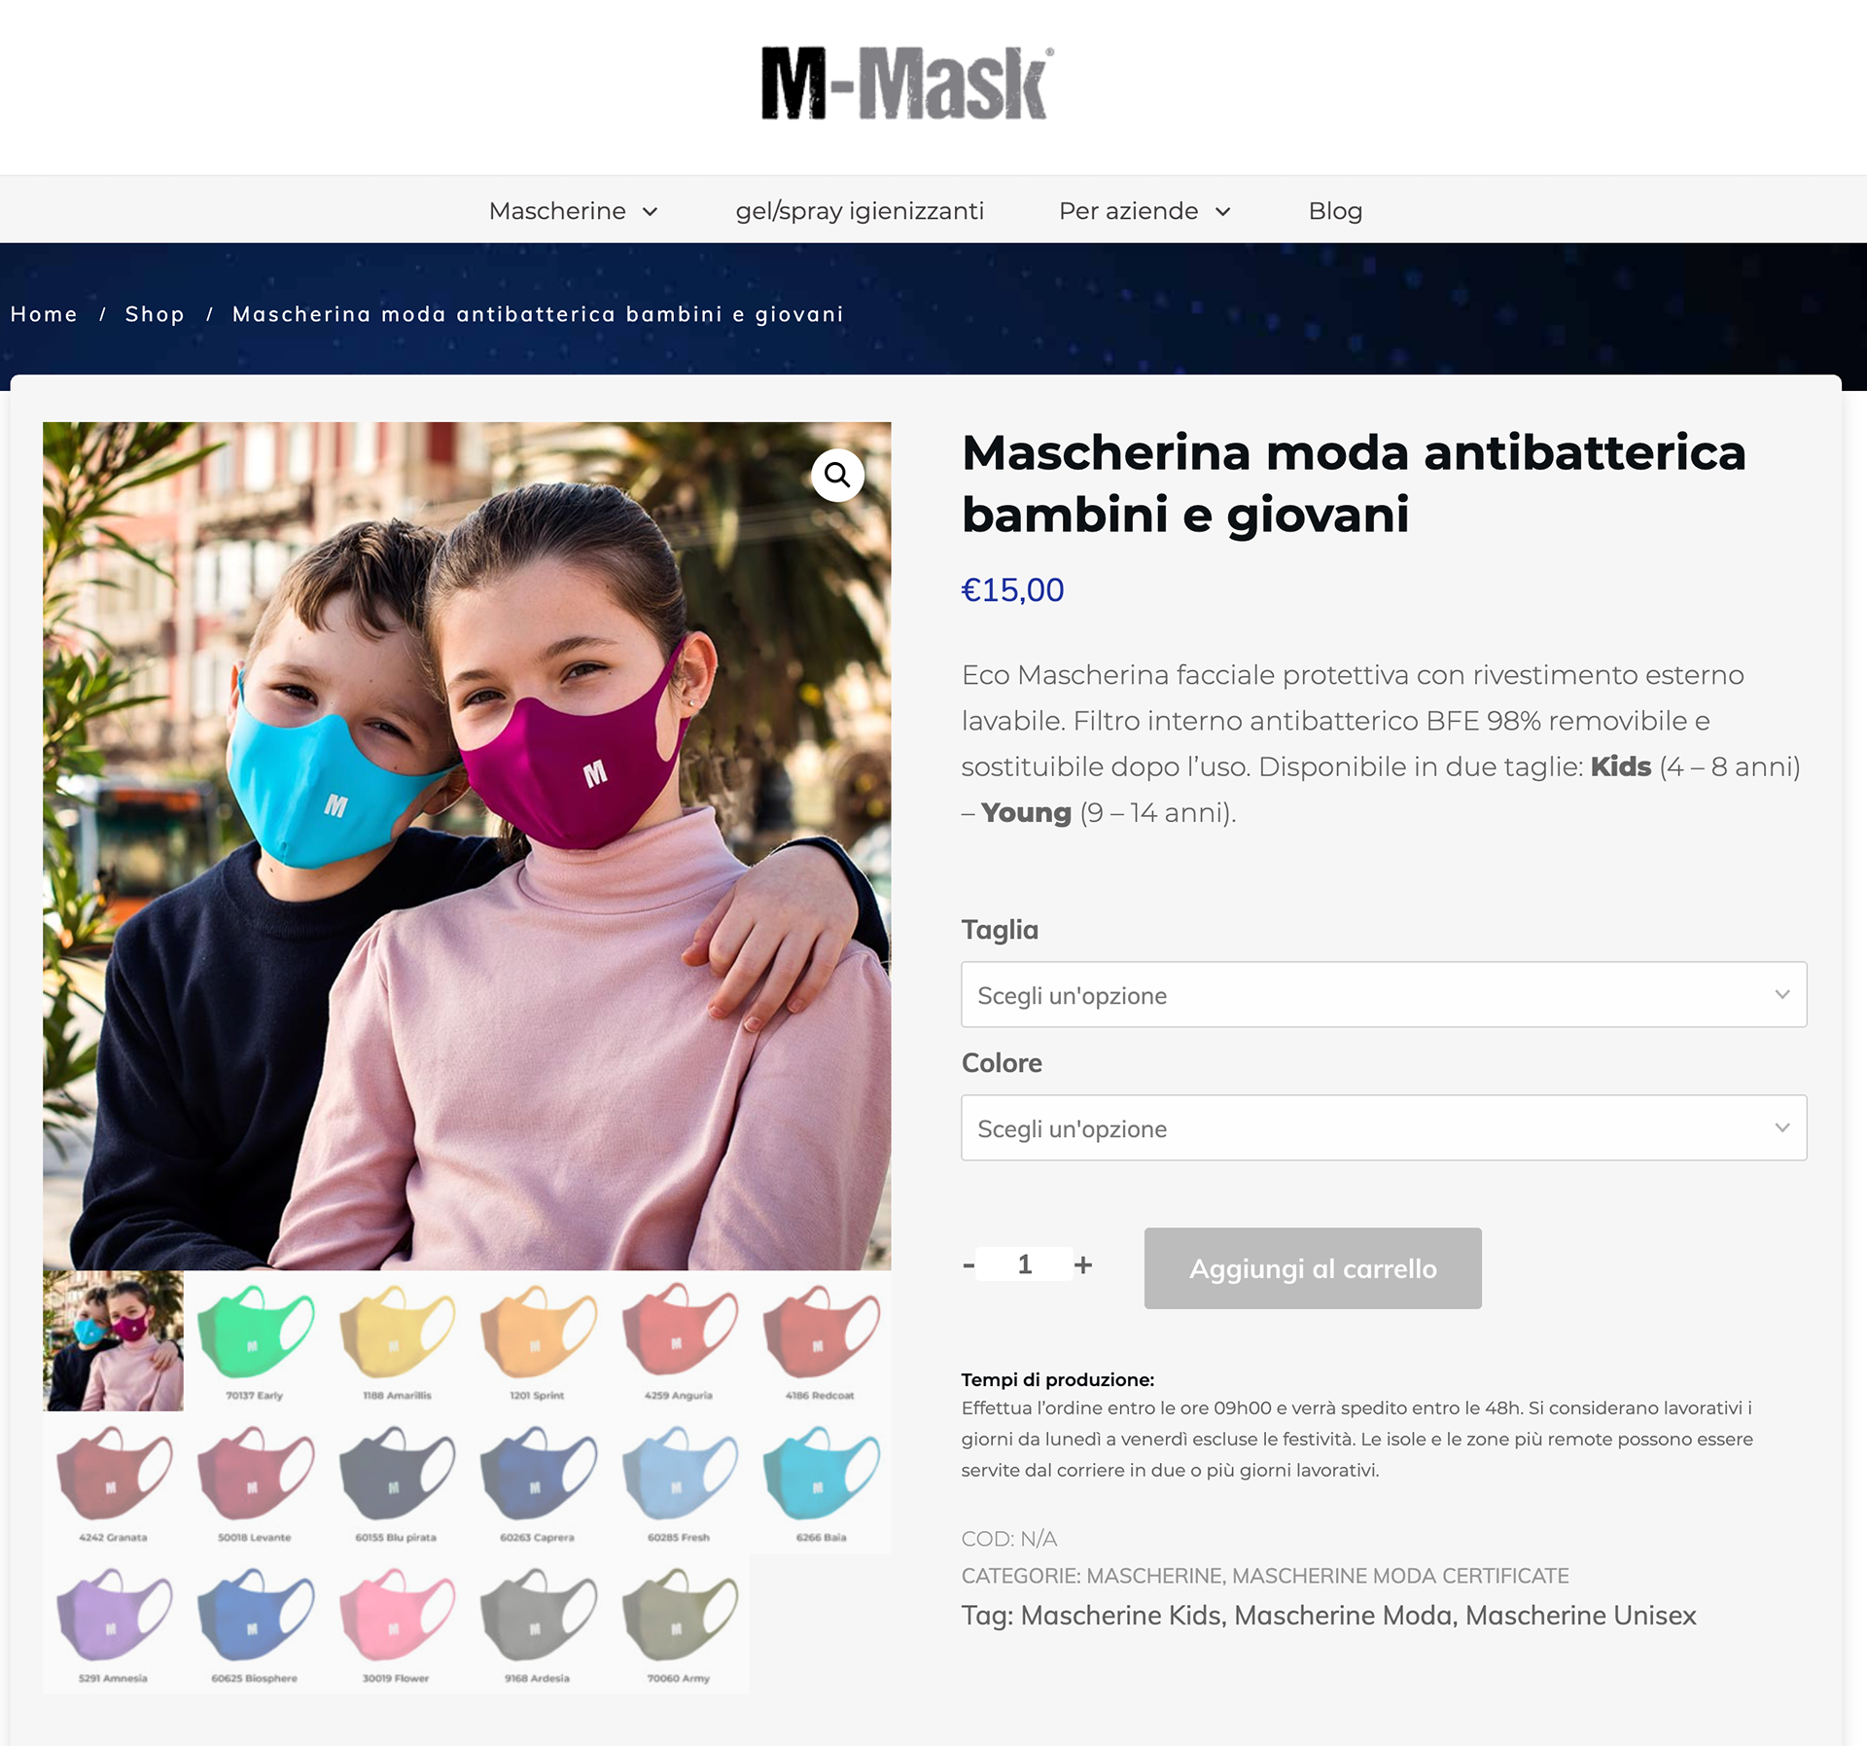1867x1746 pixels.
Task: Expand the Per aziende menu
Action: 1145,210
